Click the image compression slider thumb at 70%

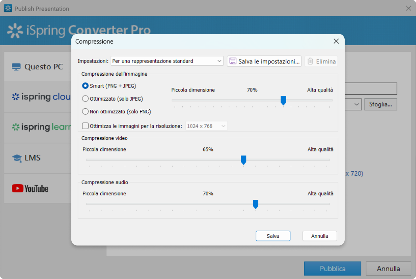click(x=283, y=101)
